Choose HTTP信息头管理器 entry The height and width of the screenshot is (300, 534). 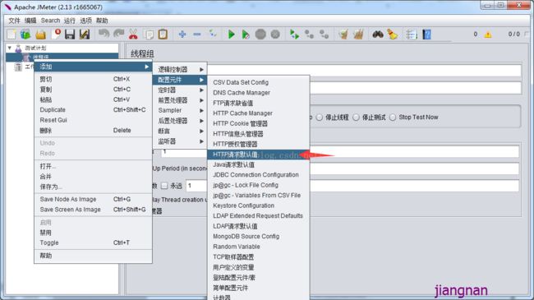(x=258, y=134)
